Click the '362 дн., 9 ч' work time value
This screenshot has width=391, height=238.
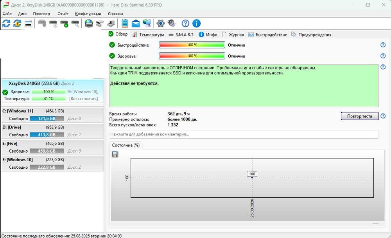tap(179, 114)
